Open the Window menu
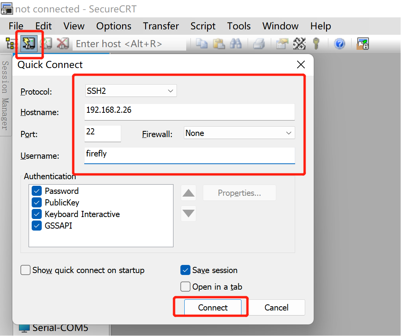Viewport: 401px width, 336px height. [280, 26]
